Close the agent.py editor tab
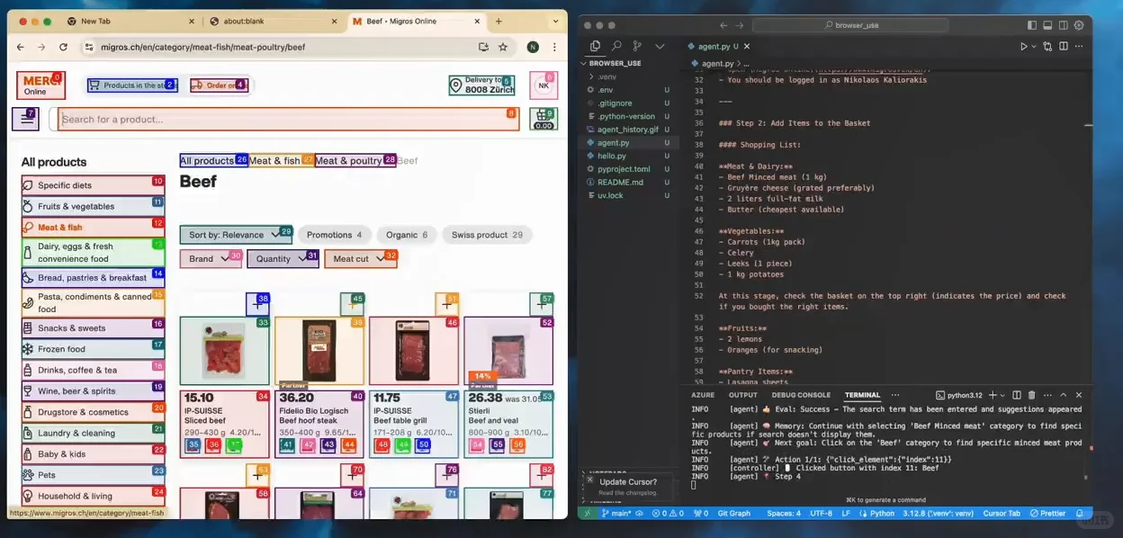The image size is (1123, 538). [x=747, y=46]
